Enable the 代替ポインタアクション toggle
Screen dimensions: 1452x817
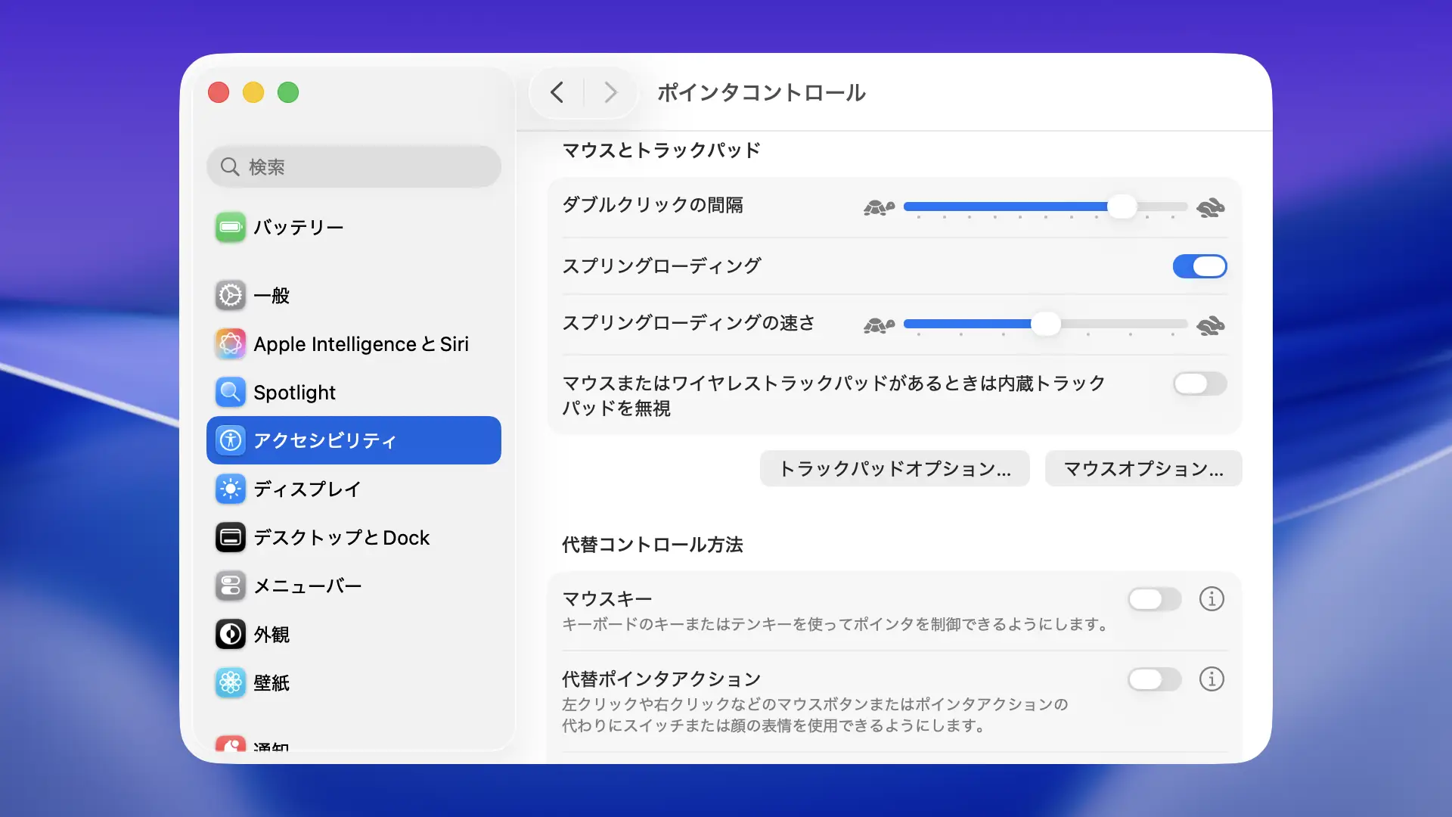pyautogui.click(x=1154, y=679)
